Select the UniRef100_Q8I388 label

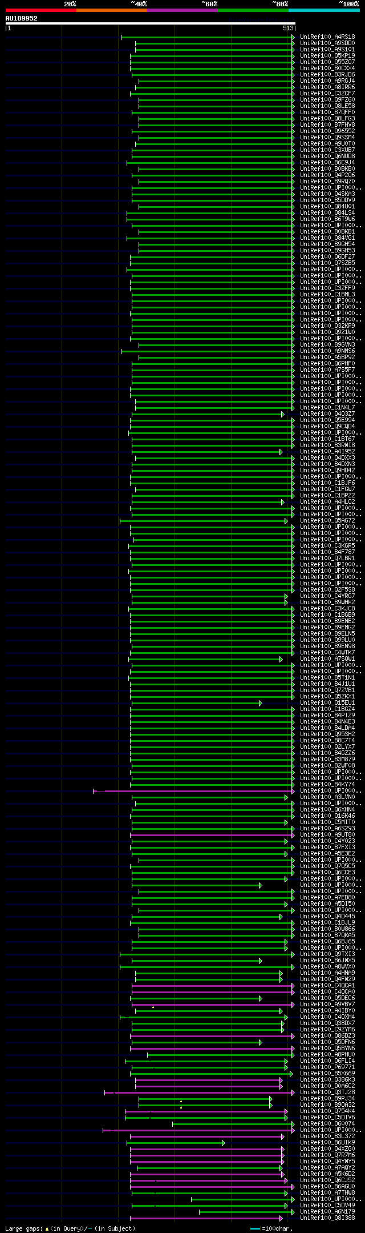(x=327, y=1218)
